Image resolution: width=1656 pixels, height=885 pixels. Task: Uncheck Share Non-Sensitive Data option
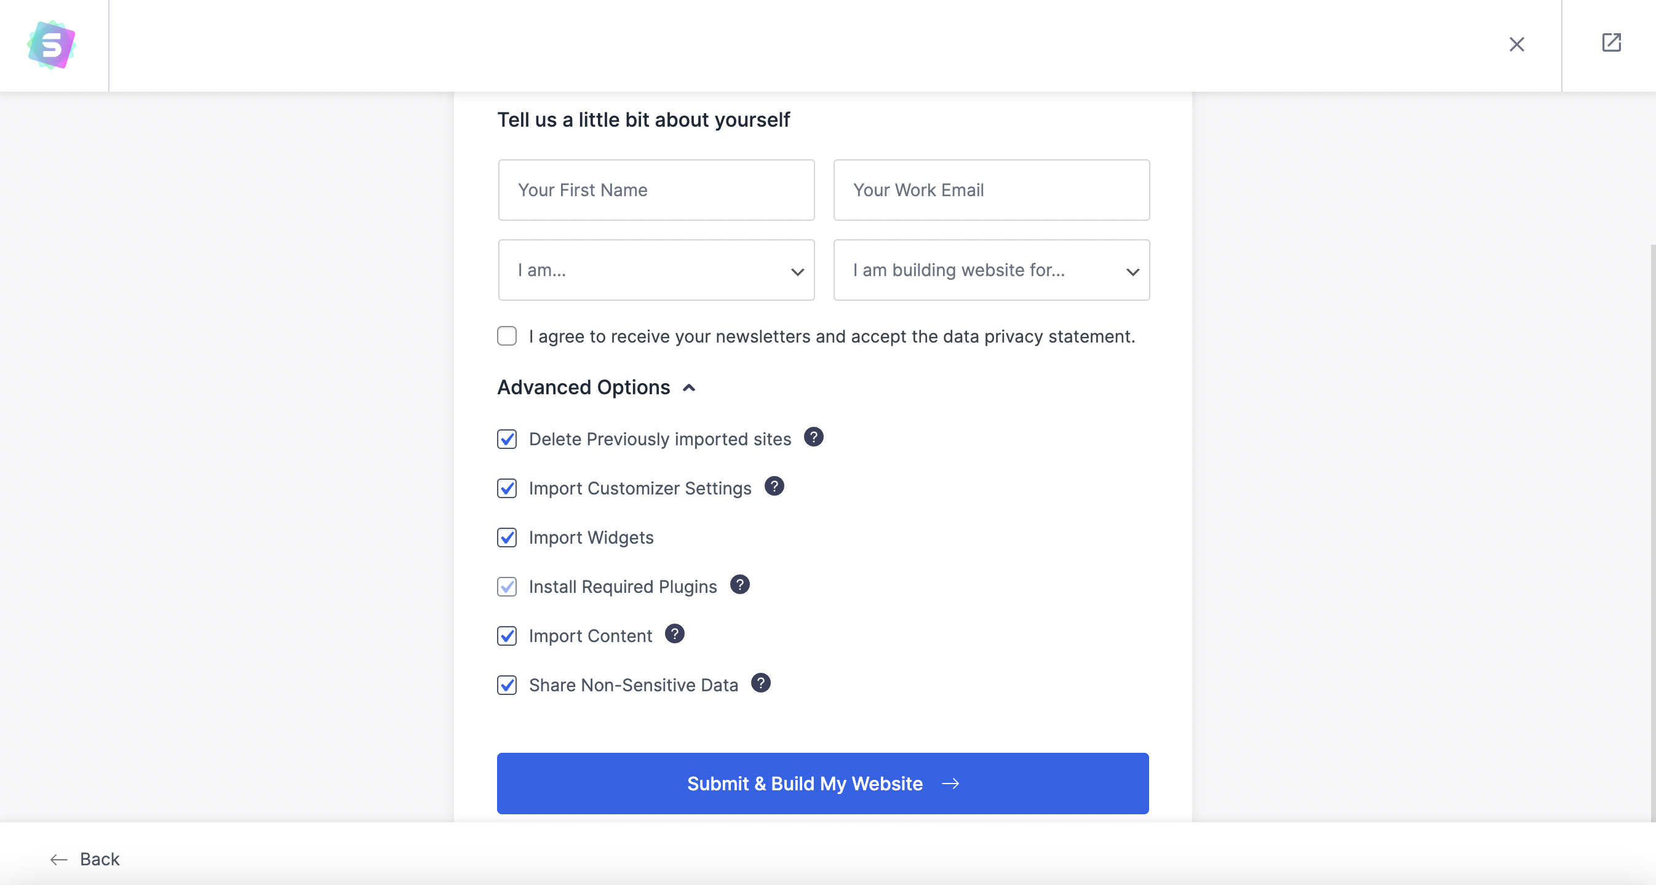506,685
